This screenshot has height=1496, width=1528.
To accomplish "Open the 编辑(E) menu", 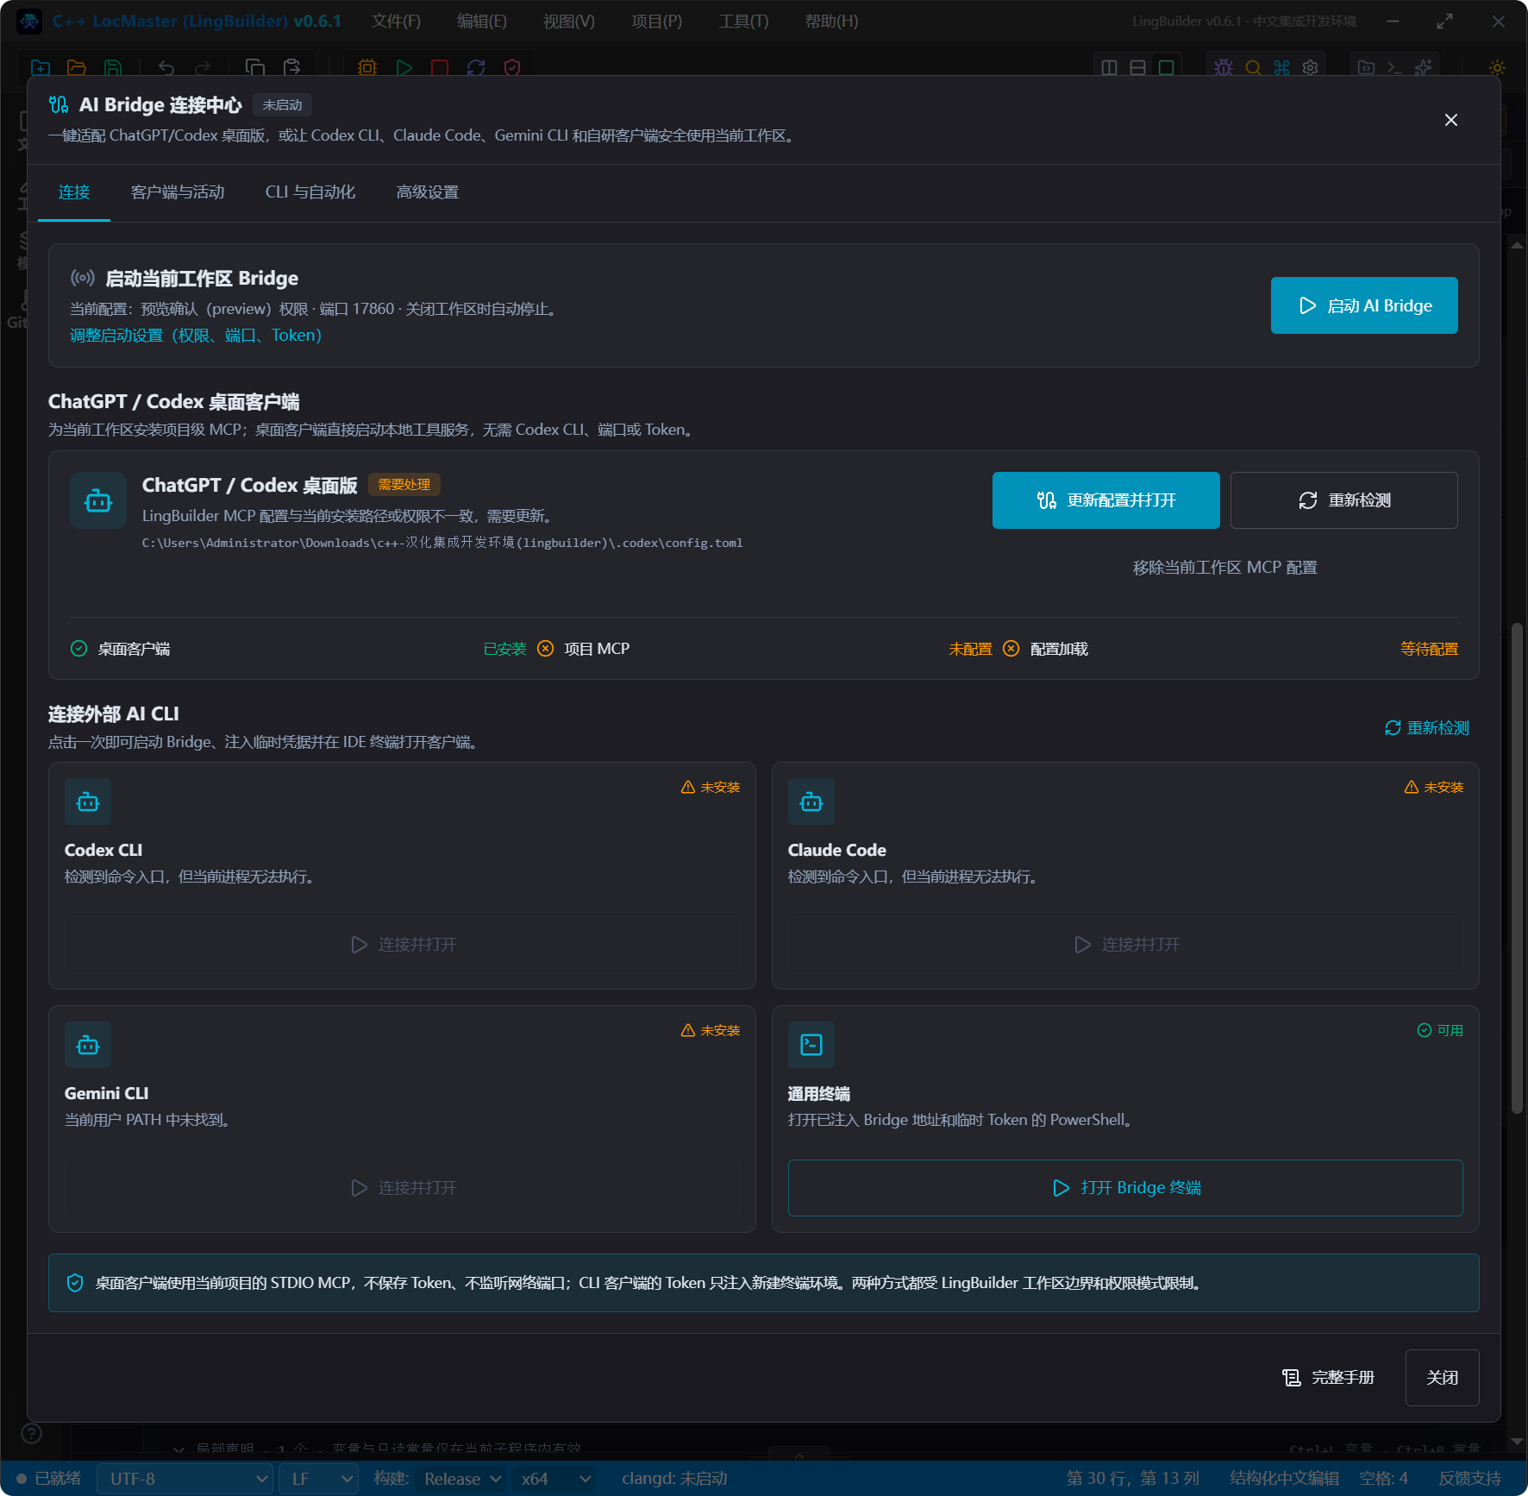I will pos(482,22).
